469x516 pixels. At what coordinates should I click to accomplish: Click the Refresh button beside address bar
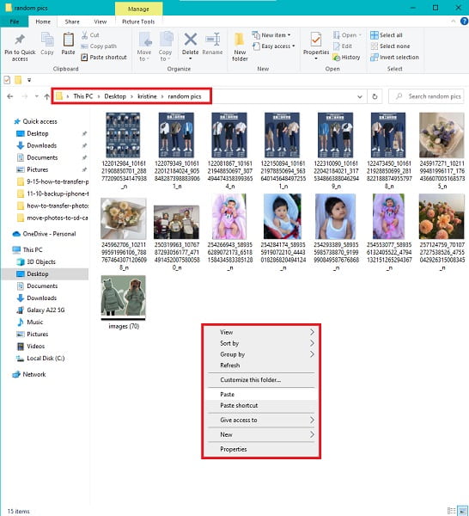(375, 96)
